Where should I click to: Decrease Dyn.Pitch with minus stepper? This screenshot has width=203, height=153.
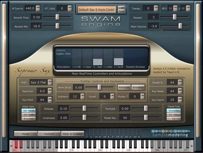click(x=50, y=101)
